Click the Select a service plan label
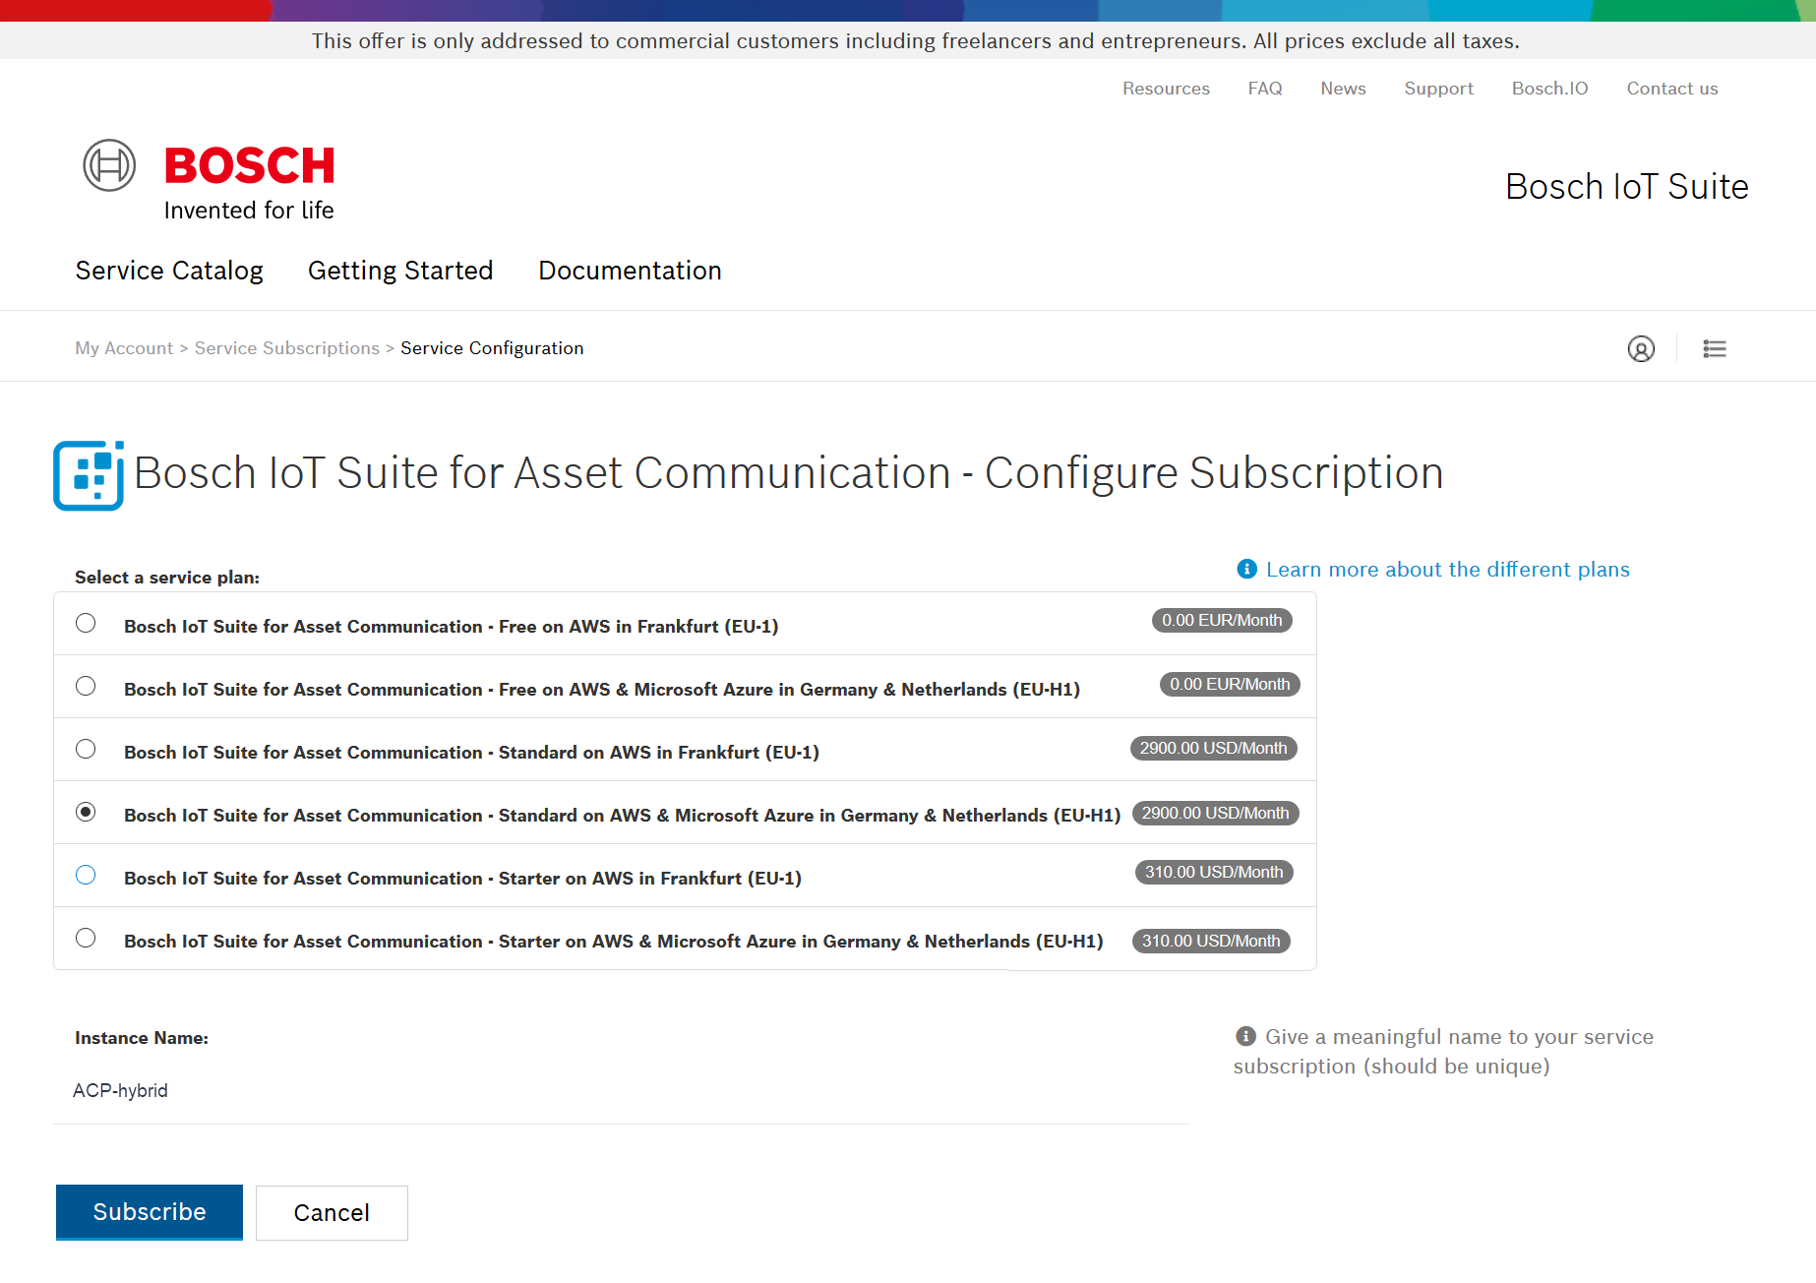The image size is (1816, 1283). point(167,578)
